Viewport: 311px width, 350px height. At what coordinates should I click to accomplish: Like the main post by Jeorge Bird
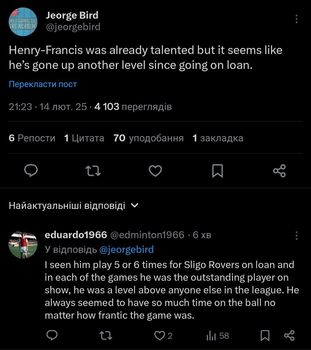click(155, 171)
